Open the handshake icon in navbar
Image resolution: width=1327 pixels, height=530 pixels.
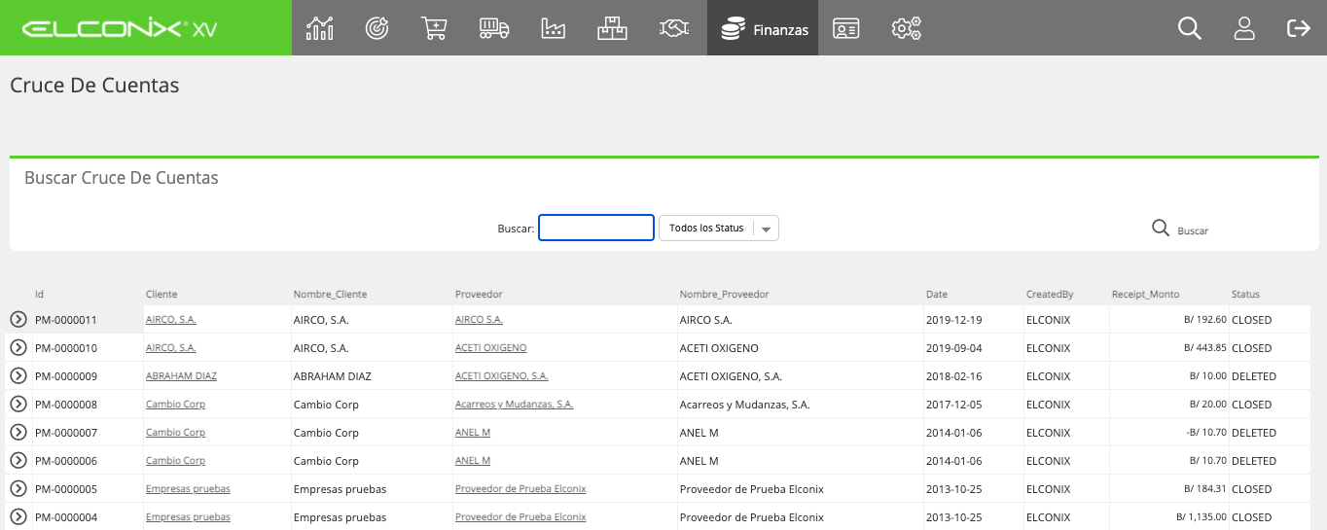coord(672,28)
